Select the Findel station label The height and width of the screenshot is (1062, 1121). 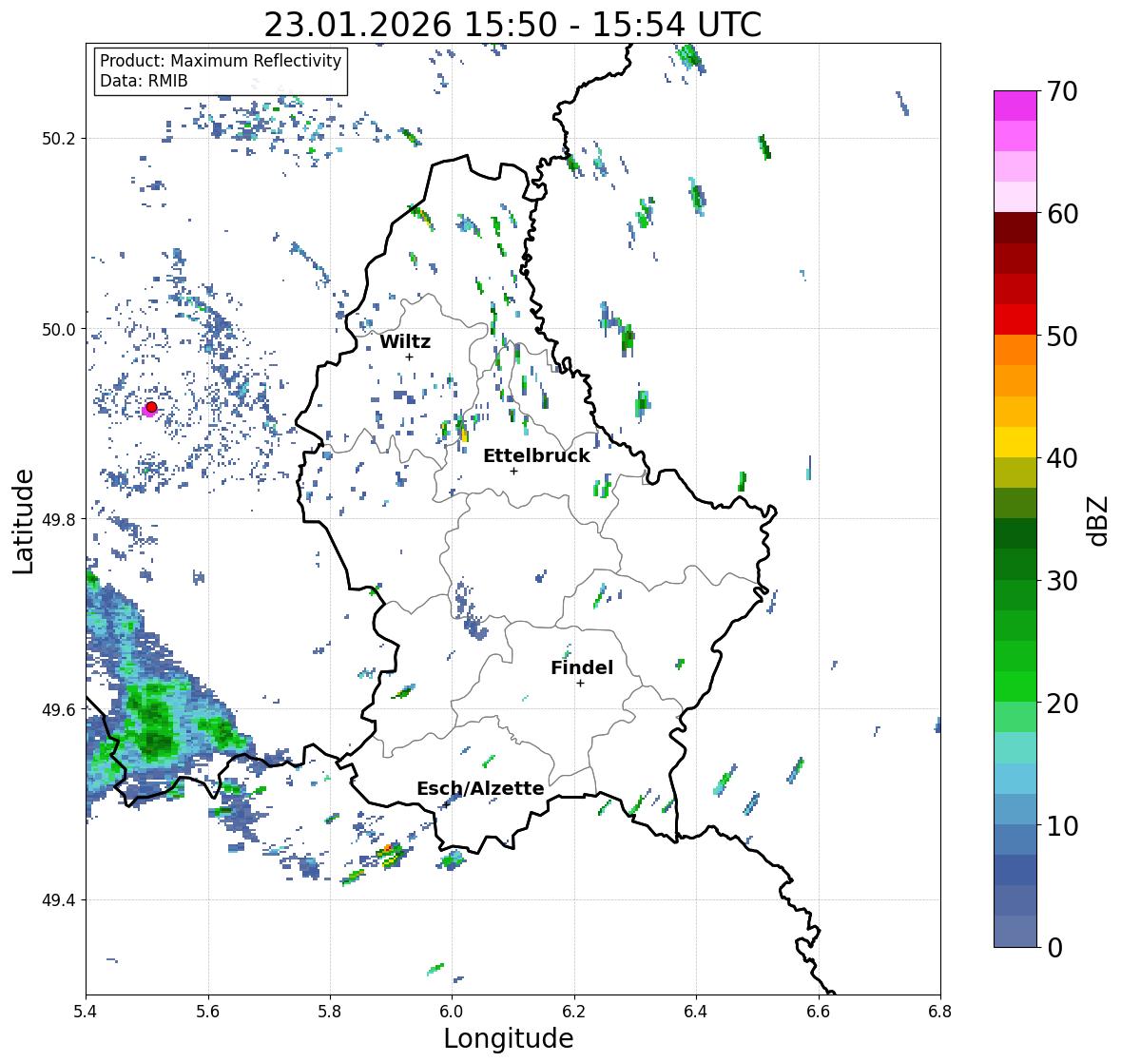(582, 667)
